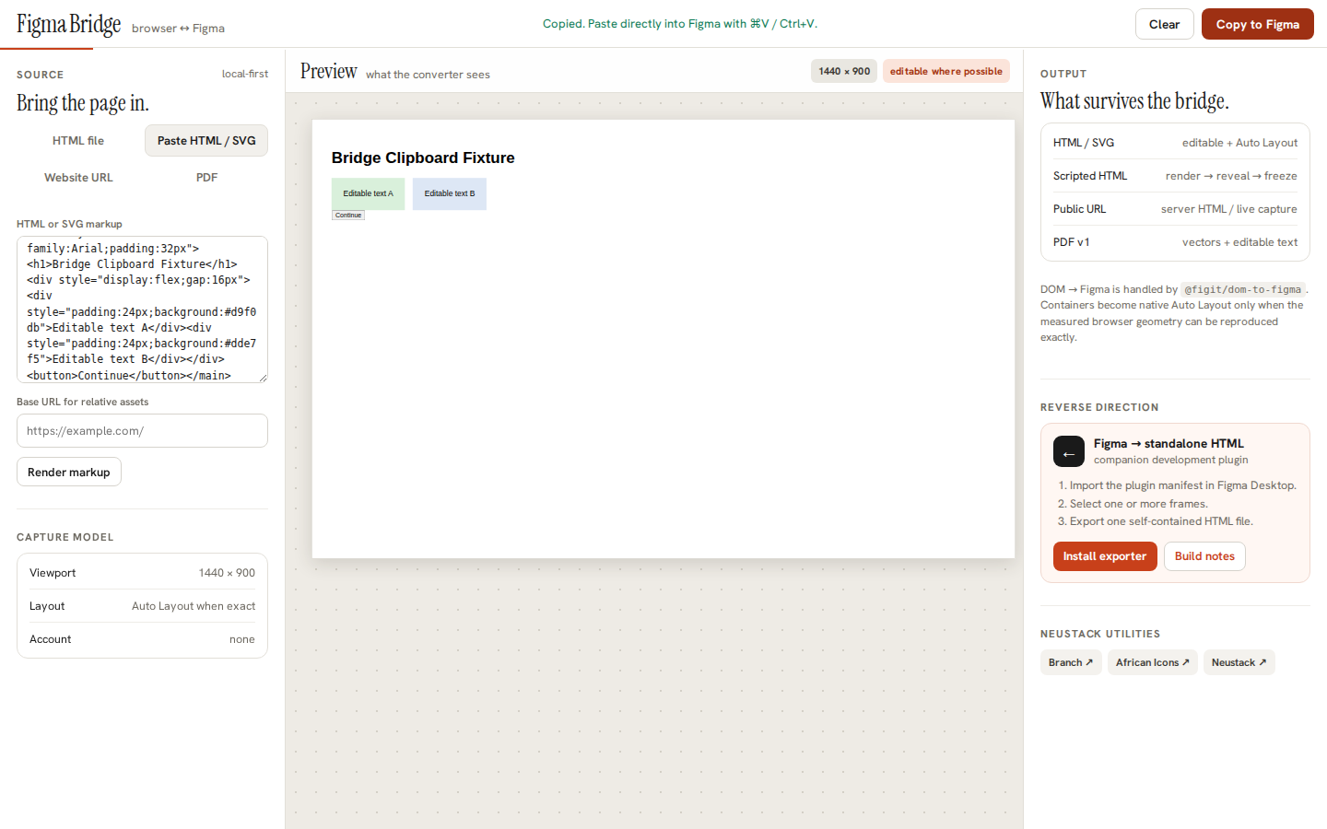Click the back-arrow icon beside Figma → standalone HTML

(1069, 451)
